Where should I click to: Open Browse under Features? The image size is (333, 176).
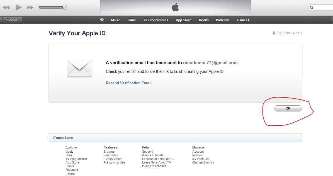pos(109,152)
